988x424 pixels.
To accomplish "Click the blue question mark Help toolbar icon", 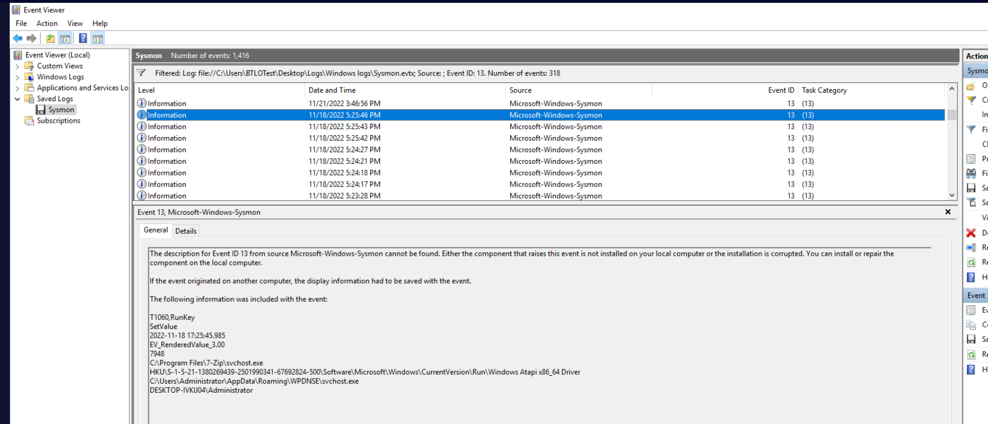I will point(83,38).
